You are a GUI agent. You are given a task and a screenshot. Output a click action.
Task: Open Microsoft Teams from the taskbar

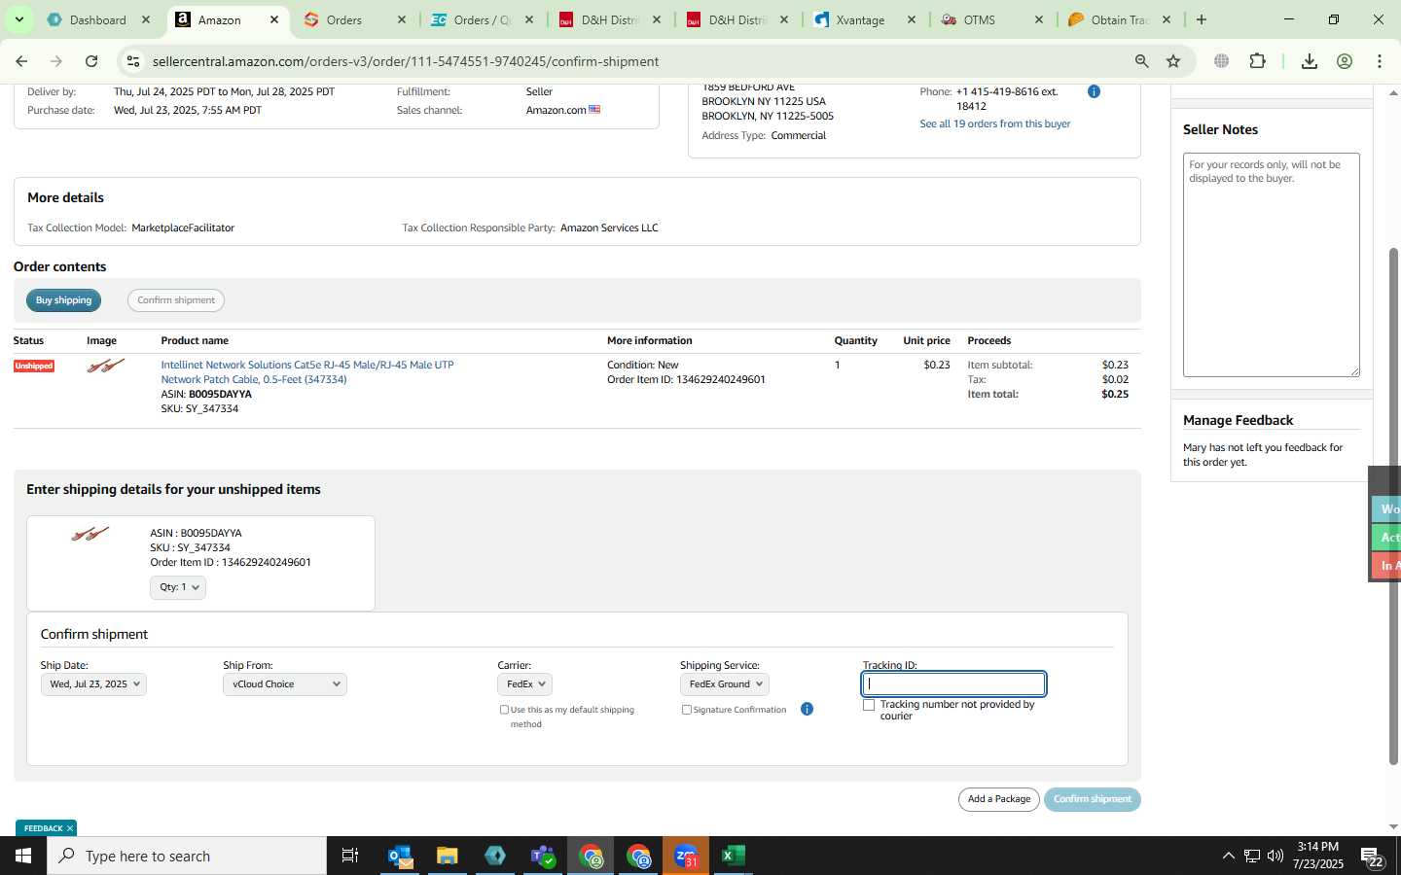pyautogui.click(x=542, y=856)
